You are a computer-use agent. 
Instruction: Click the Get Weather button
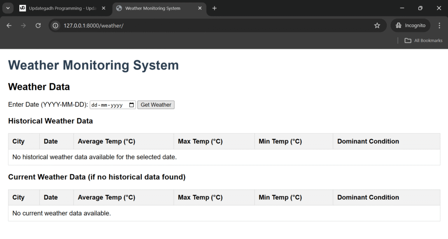coord(156,105)
